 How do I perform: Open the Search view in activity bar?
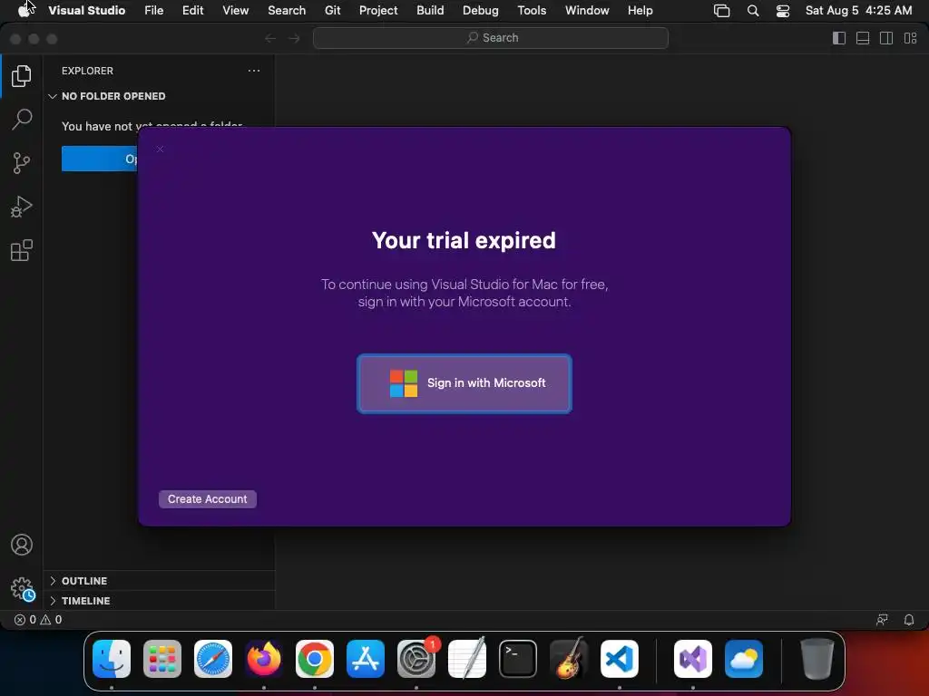coord(22,119)
